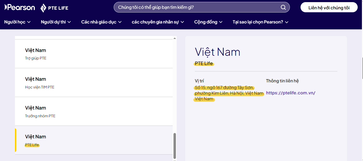Click the Pearson logo

point(19,7)
